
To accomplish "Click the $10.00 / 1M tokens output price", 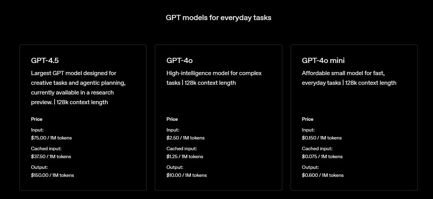I will tap(186, 175).
